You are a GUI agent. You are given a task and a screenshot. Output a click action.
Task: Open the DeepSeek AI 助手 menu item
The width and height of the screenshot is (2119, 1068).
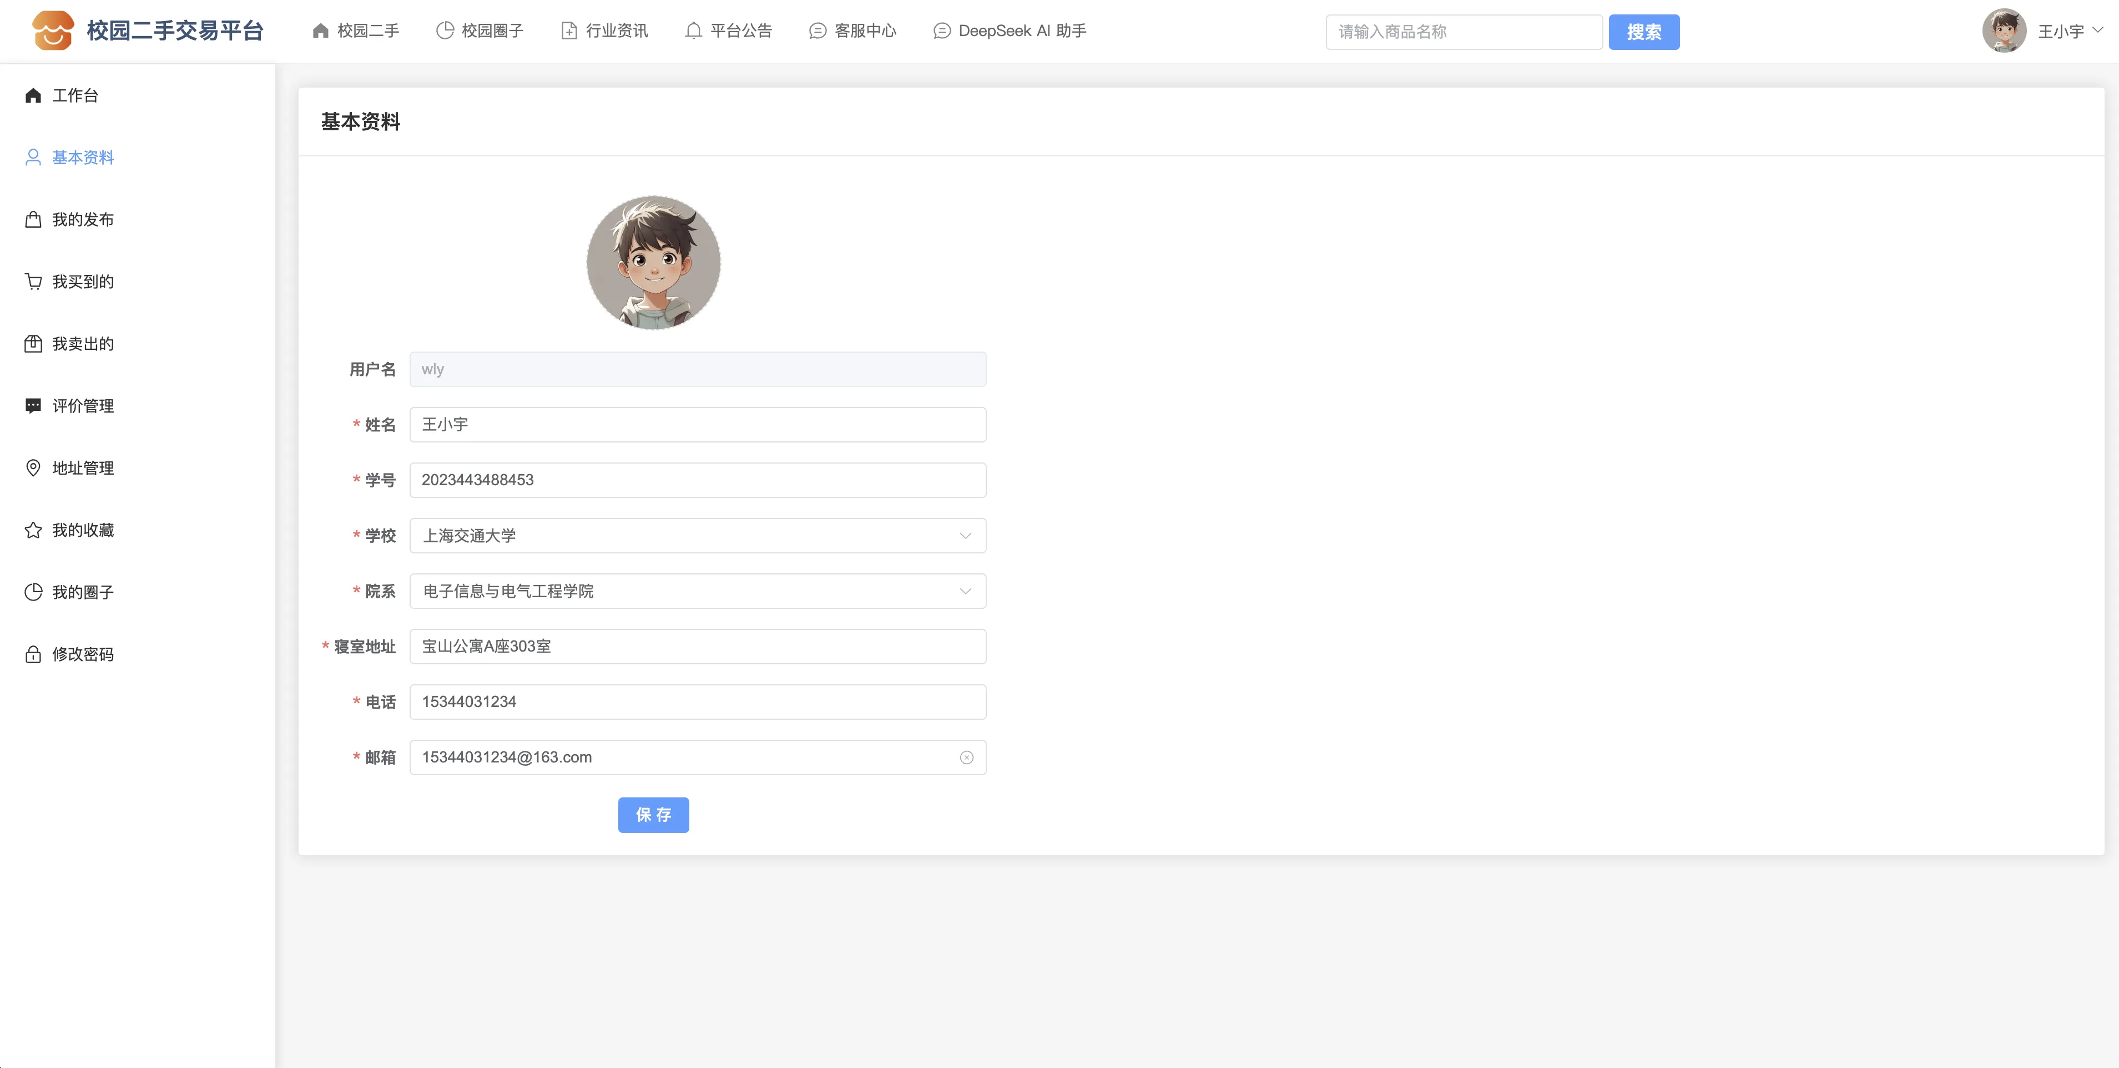1010,31
